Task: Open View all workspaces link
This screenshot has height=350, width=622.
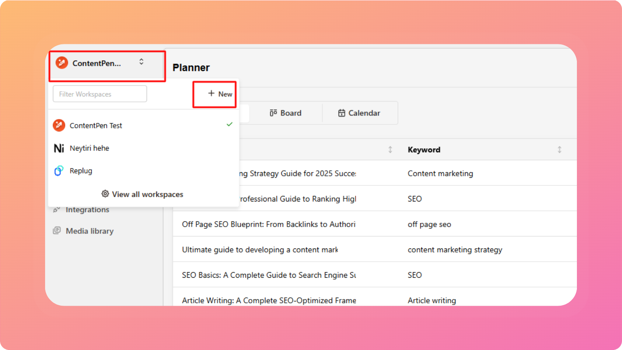Action: [147, 194]
